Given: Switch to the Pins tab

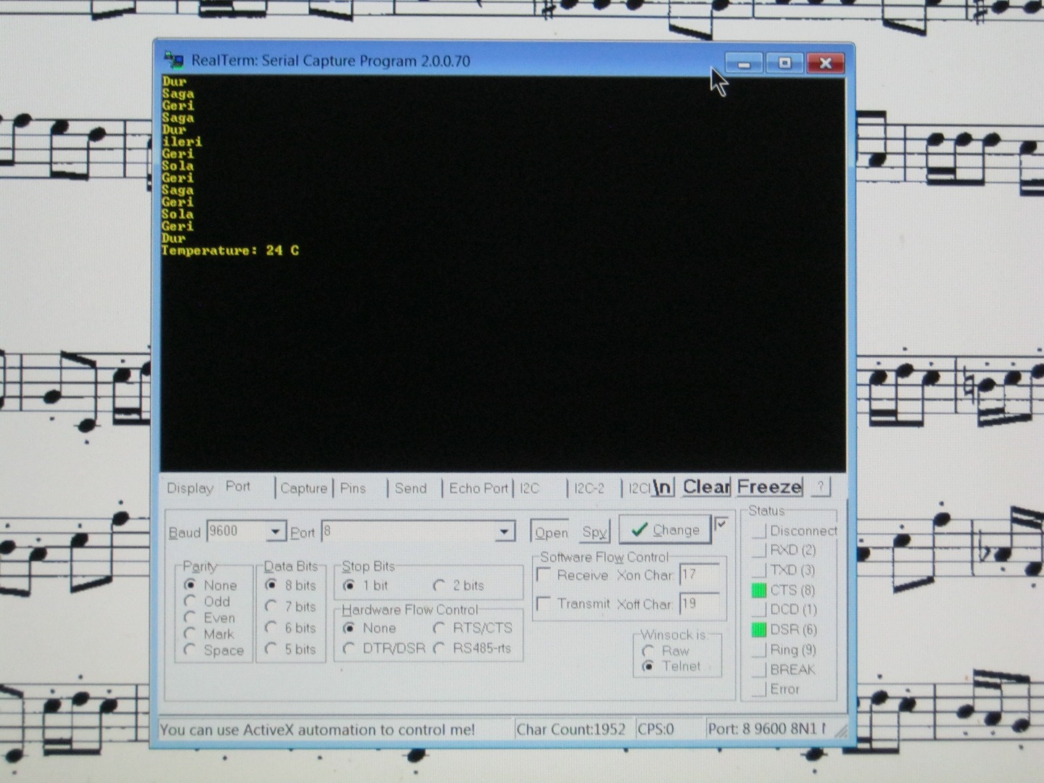Looking at the screenshot, I should tap(353, 488).
